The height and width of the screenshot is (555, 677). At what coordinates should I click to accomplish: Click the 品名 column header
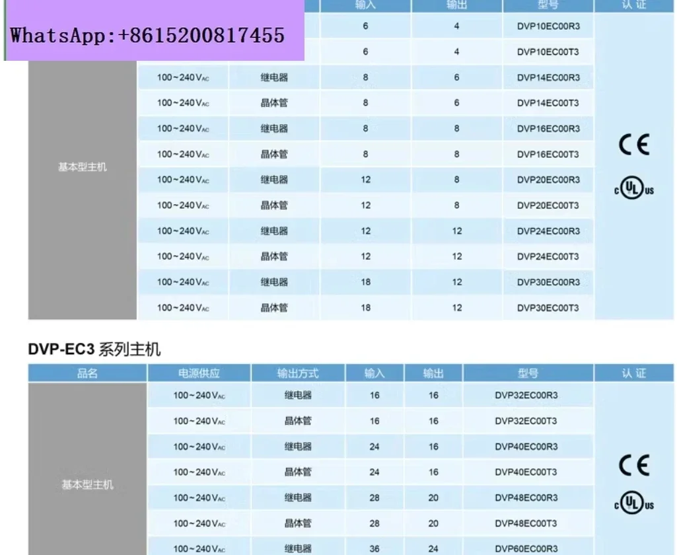tap(87, 373)
